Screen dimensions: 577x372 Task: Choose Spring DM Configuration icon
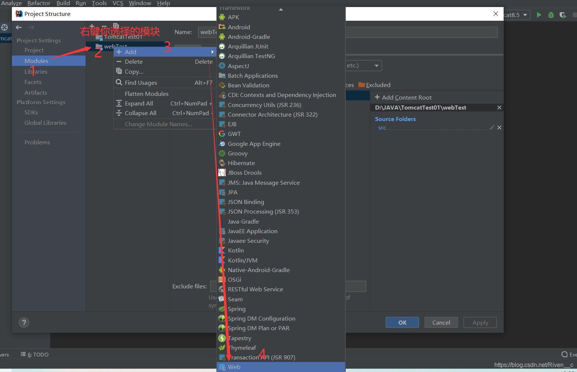(x=222, y=318)
